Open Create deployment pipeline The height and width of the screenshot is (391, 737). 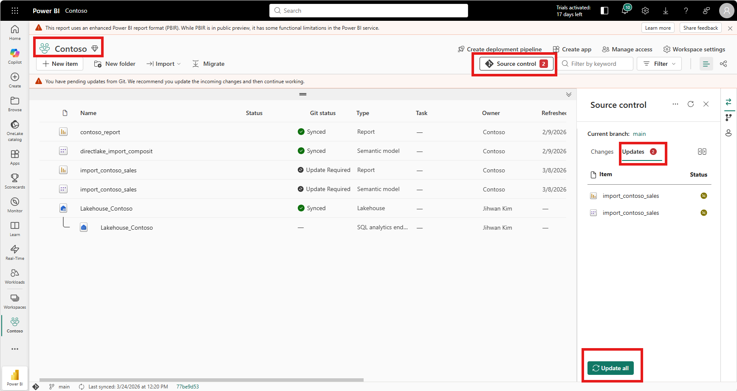coord(500,49)
